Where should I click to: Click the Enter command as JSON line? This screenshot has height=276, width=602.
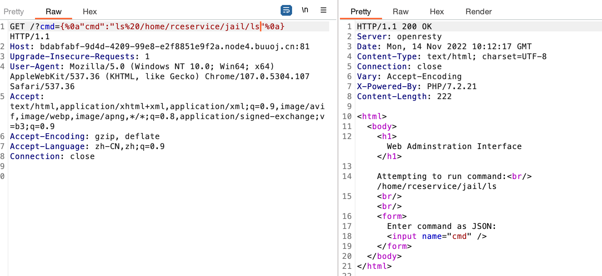coord(442,226)
